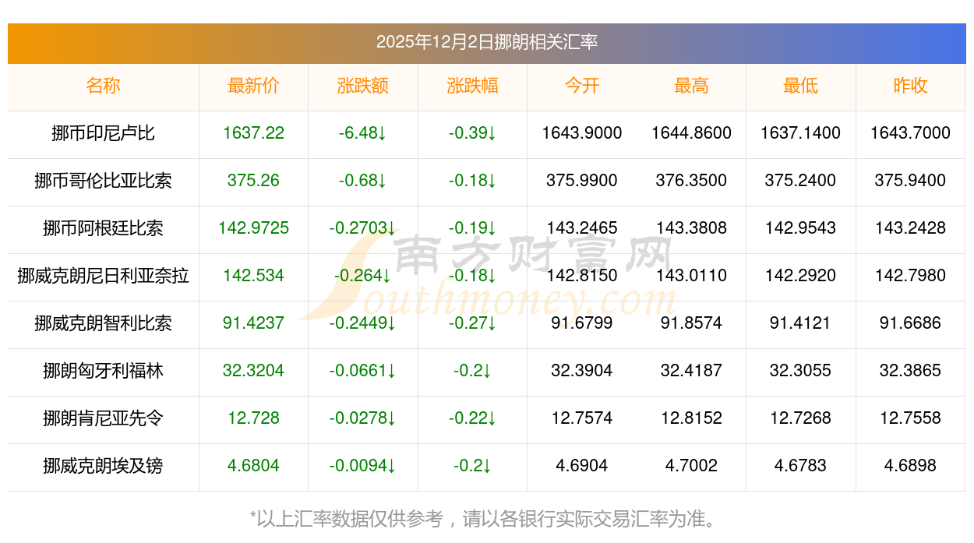Click the exchange rate disclaimer footnote
Screen dimensions: 974x543
(x=486, y=518)
